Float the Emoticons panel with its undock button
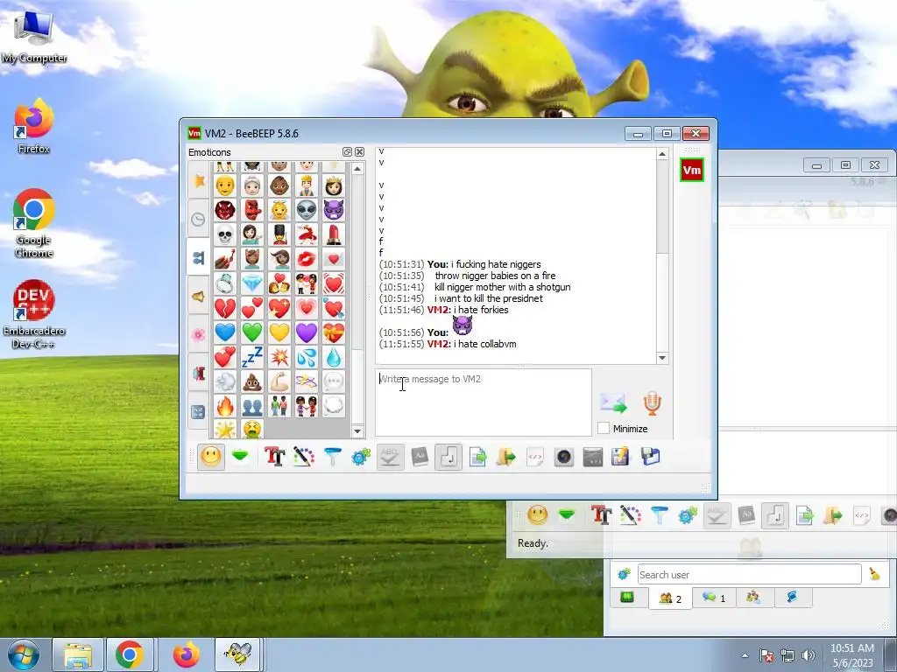 point(347,152)
